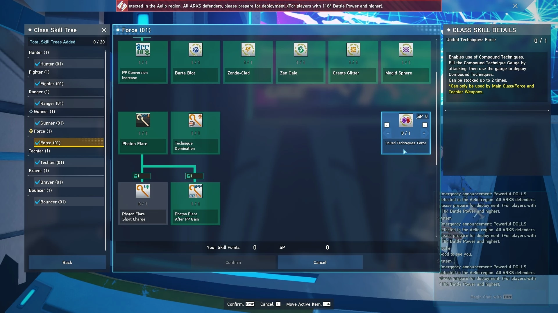This screenshot has height=313, width=558.
Task: Toggle the Gunner (01) skill tree checkmark
Action: click(37, 123)
